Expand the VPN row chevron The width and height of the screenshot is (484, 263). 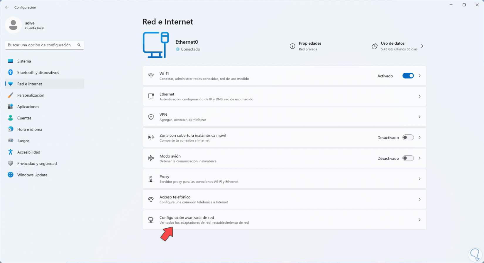(x=420, y=117)
